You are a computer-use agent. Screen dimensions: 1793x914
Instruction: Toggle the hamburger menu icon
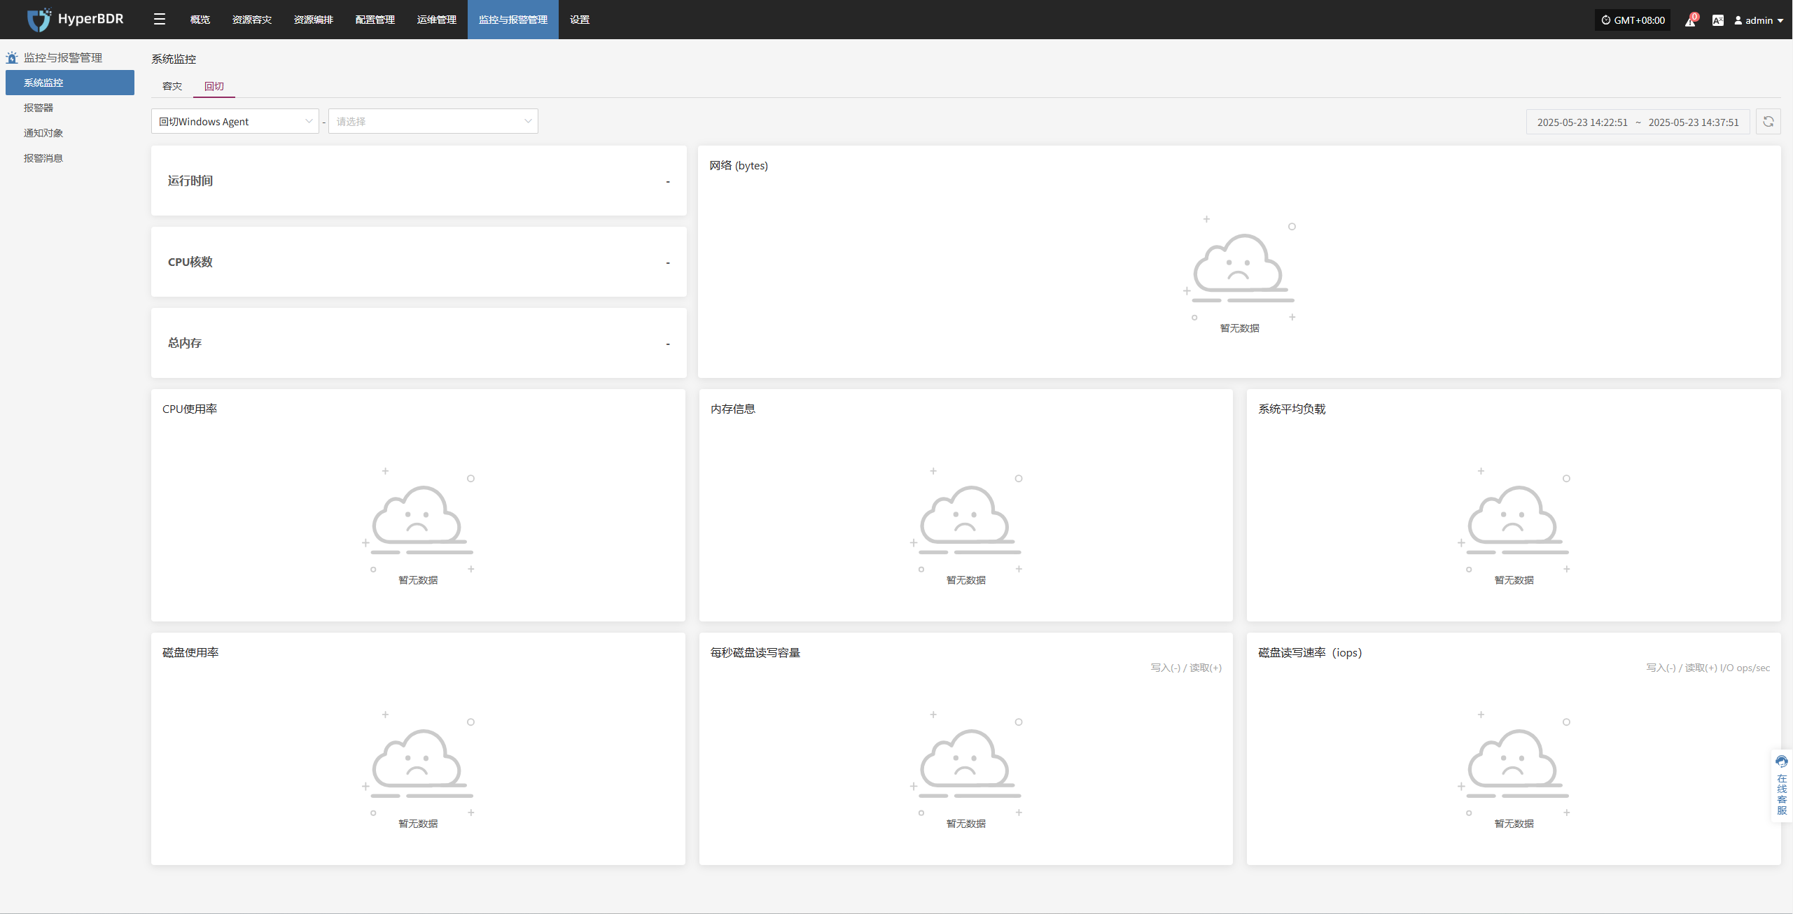(160, 20)
